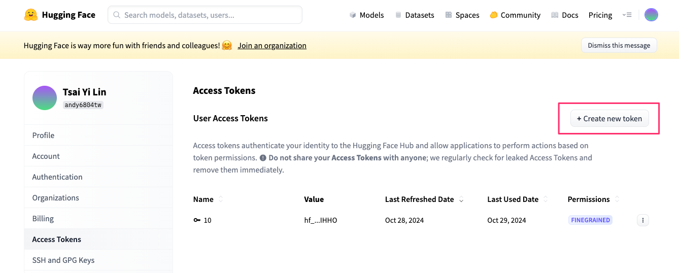The width and height of the screenshot is (679, 273).
Task: Click the Spaces icon in navbar
Action: point(449,15)
